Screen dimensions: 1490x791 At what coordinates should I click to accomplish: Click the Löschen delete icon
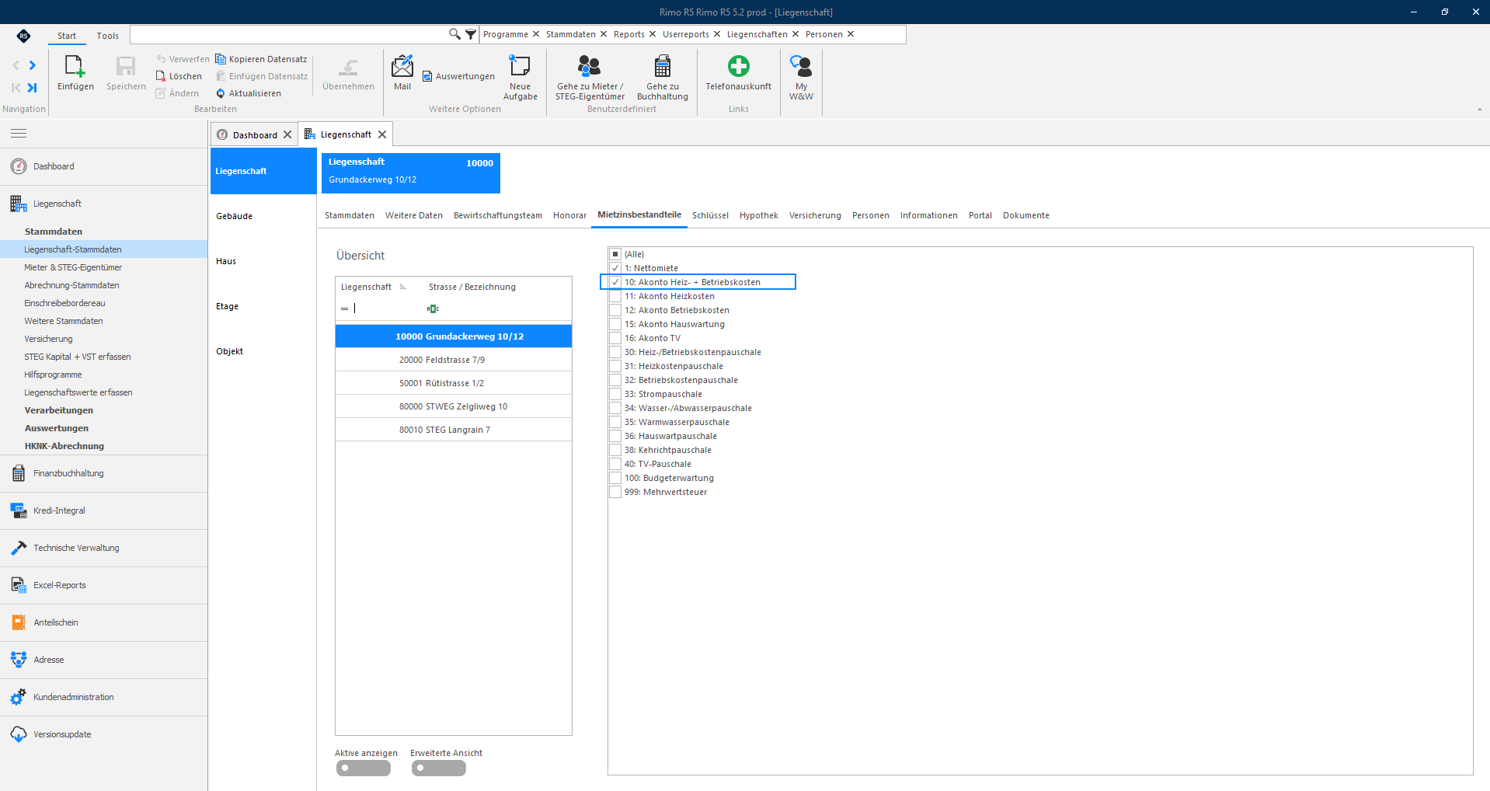pos(161,76)
